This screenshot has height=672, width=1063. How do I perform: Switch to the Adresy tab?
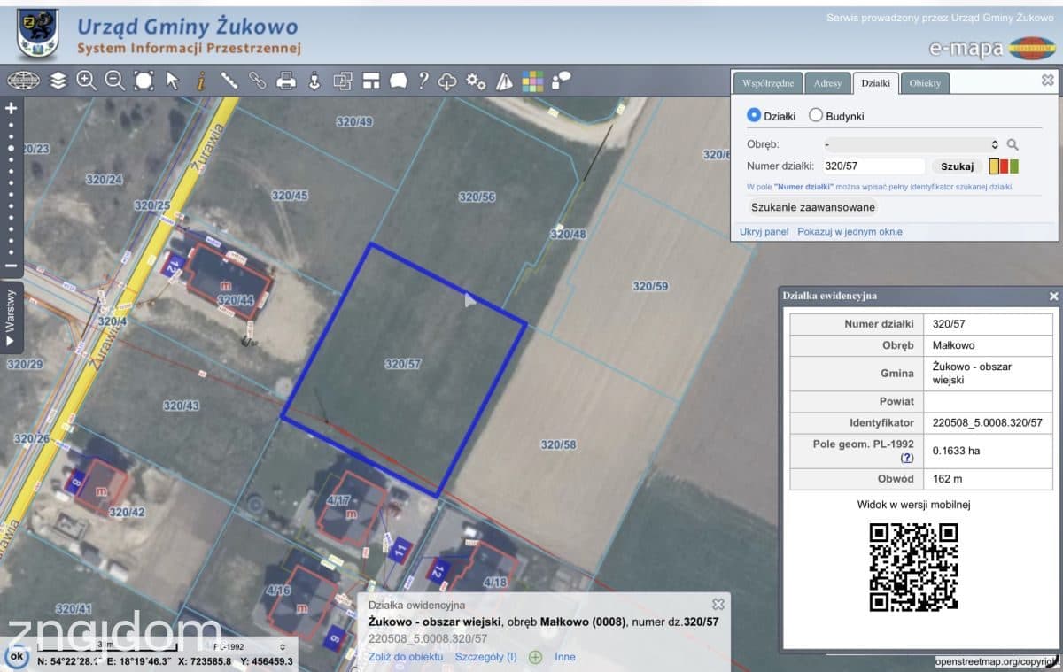[x=827, y=82]
